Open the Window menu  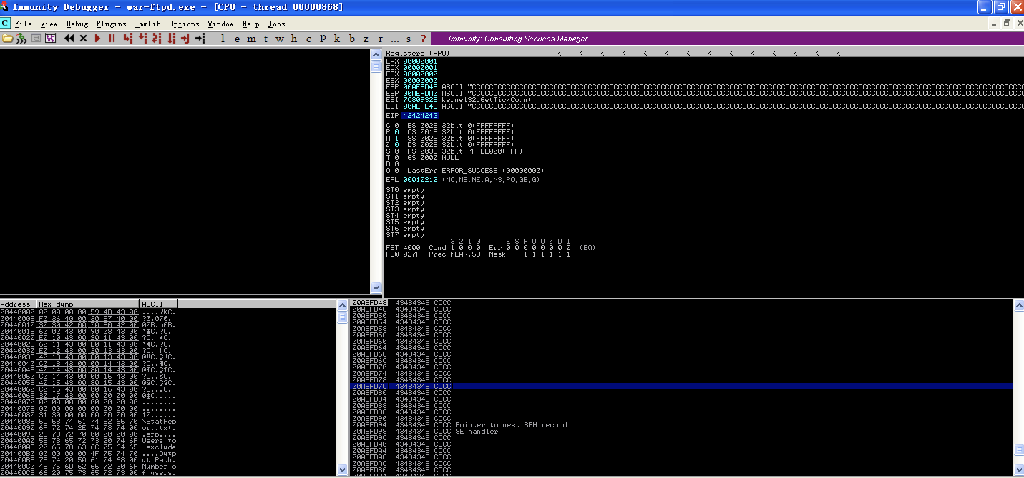[221, 24]
